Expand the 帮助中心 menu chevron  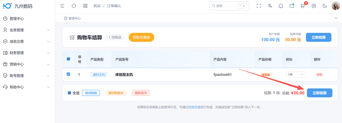click(x=48, y=87)
